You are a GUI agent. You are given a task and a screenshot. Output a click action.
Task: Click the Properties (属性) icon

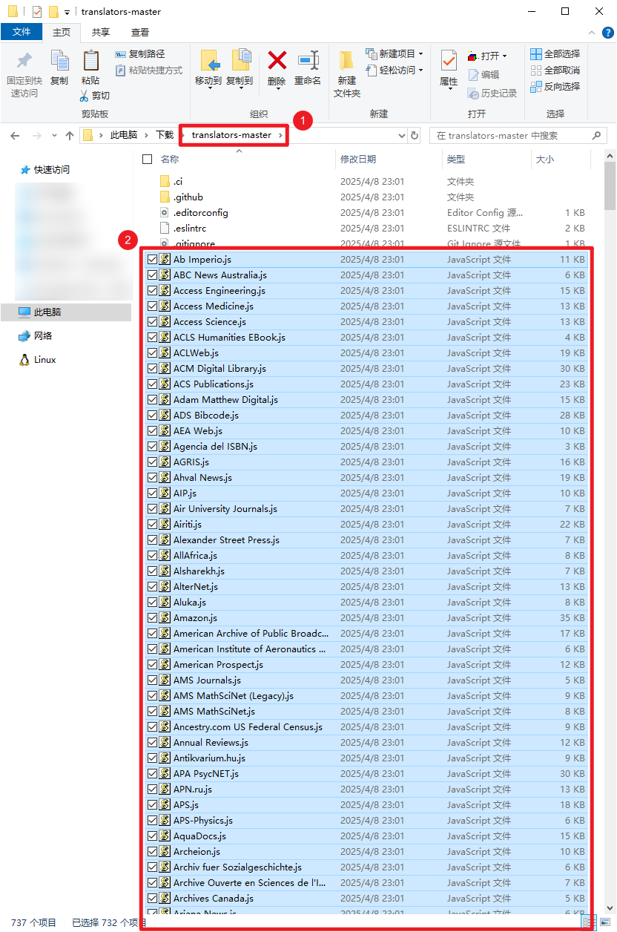click(449, 61)
